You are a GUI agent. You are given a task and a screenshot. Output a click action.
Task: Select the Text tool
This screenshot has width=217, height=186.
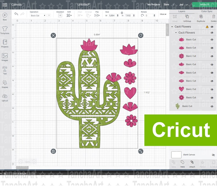tap(5, 69)
